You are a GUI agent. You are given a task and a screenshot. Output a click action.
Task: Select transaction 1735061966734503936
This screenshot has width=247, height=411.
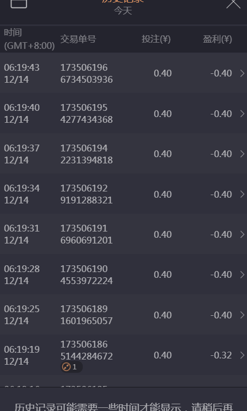pyautogui.click(x=87, y=73)
